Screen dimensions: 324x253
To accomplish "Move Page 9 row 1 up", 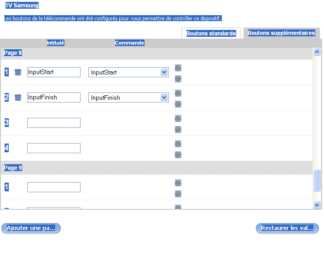I will point(178,183).
